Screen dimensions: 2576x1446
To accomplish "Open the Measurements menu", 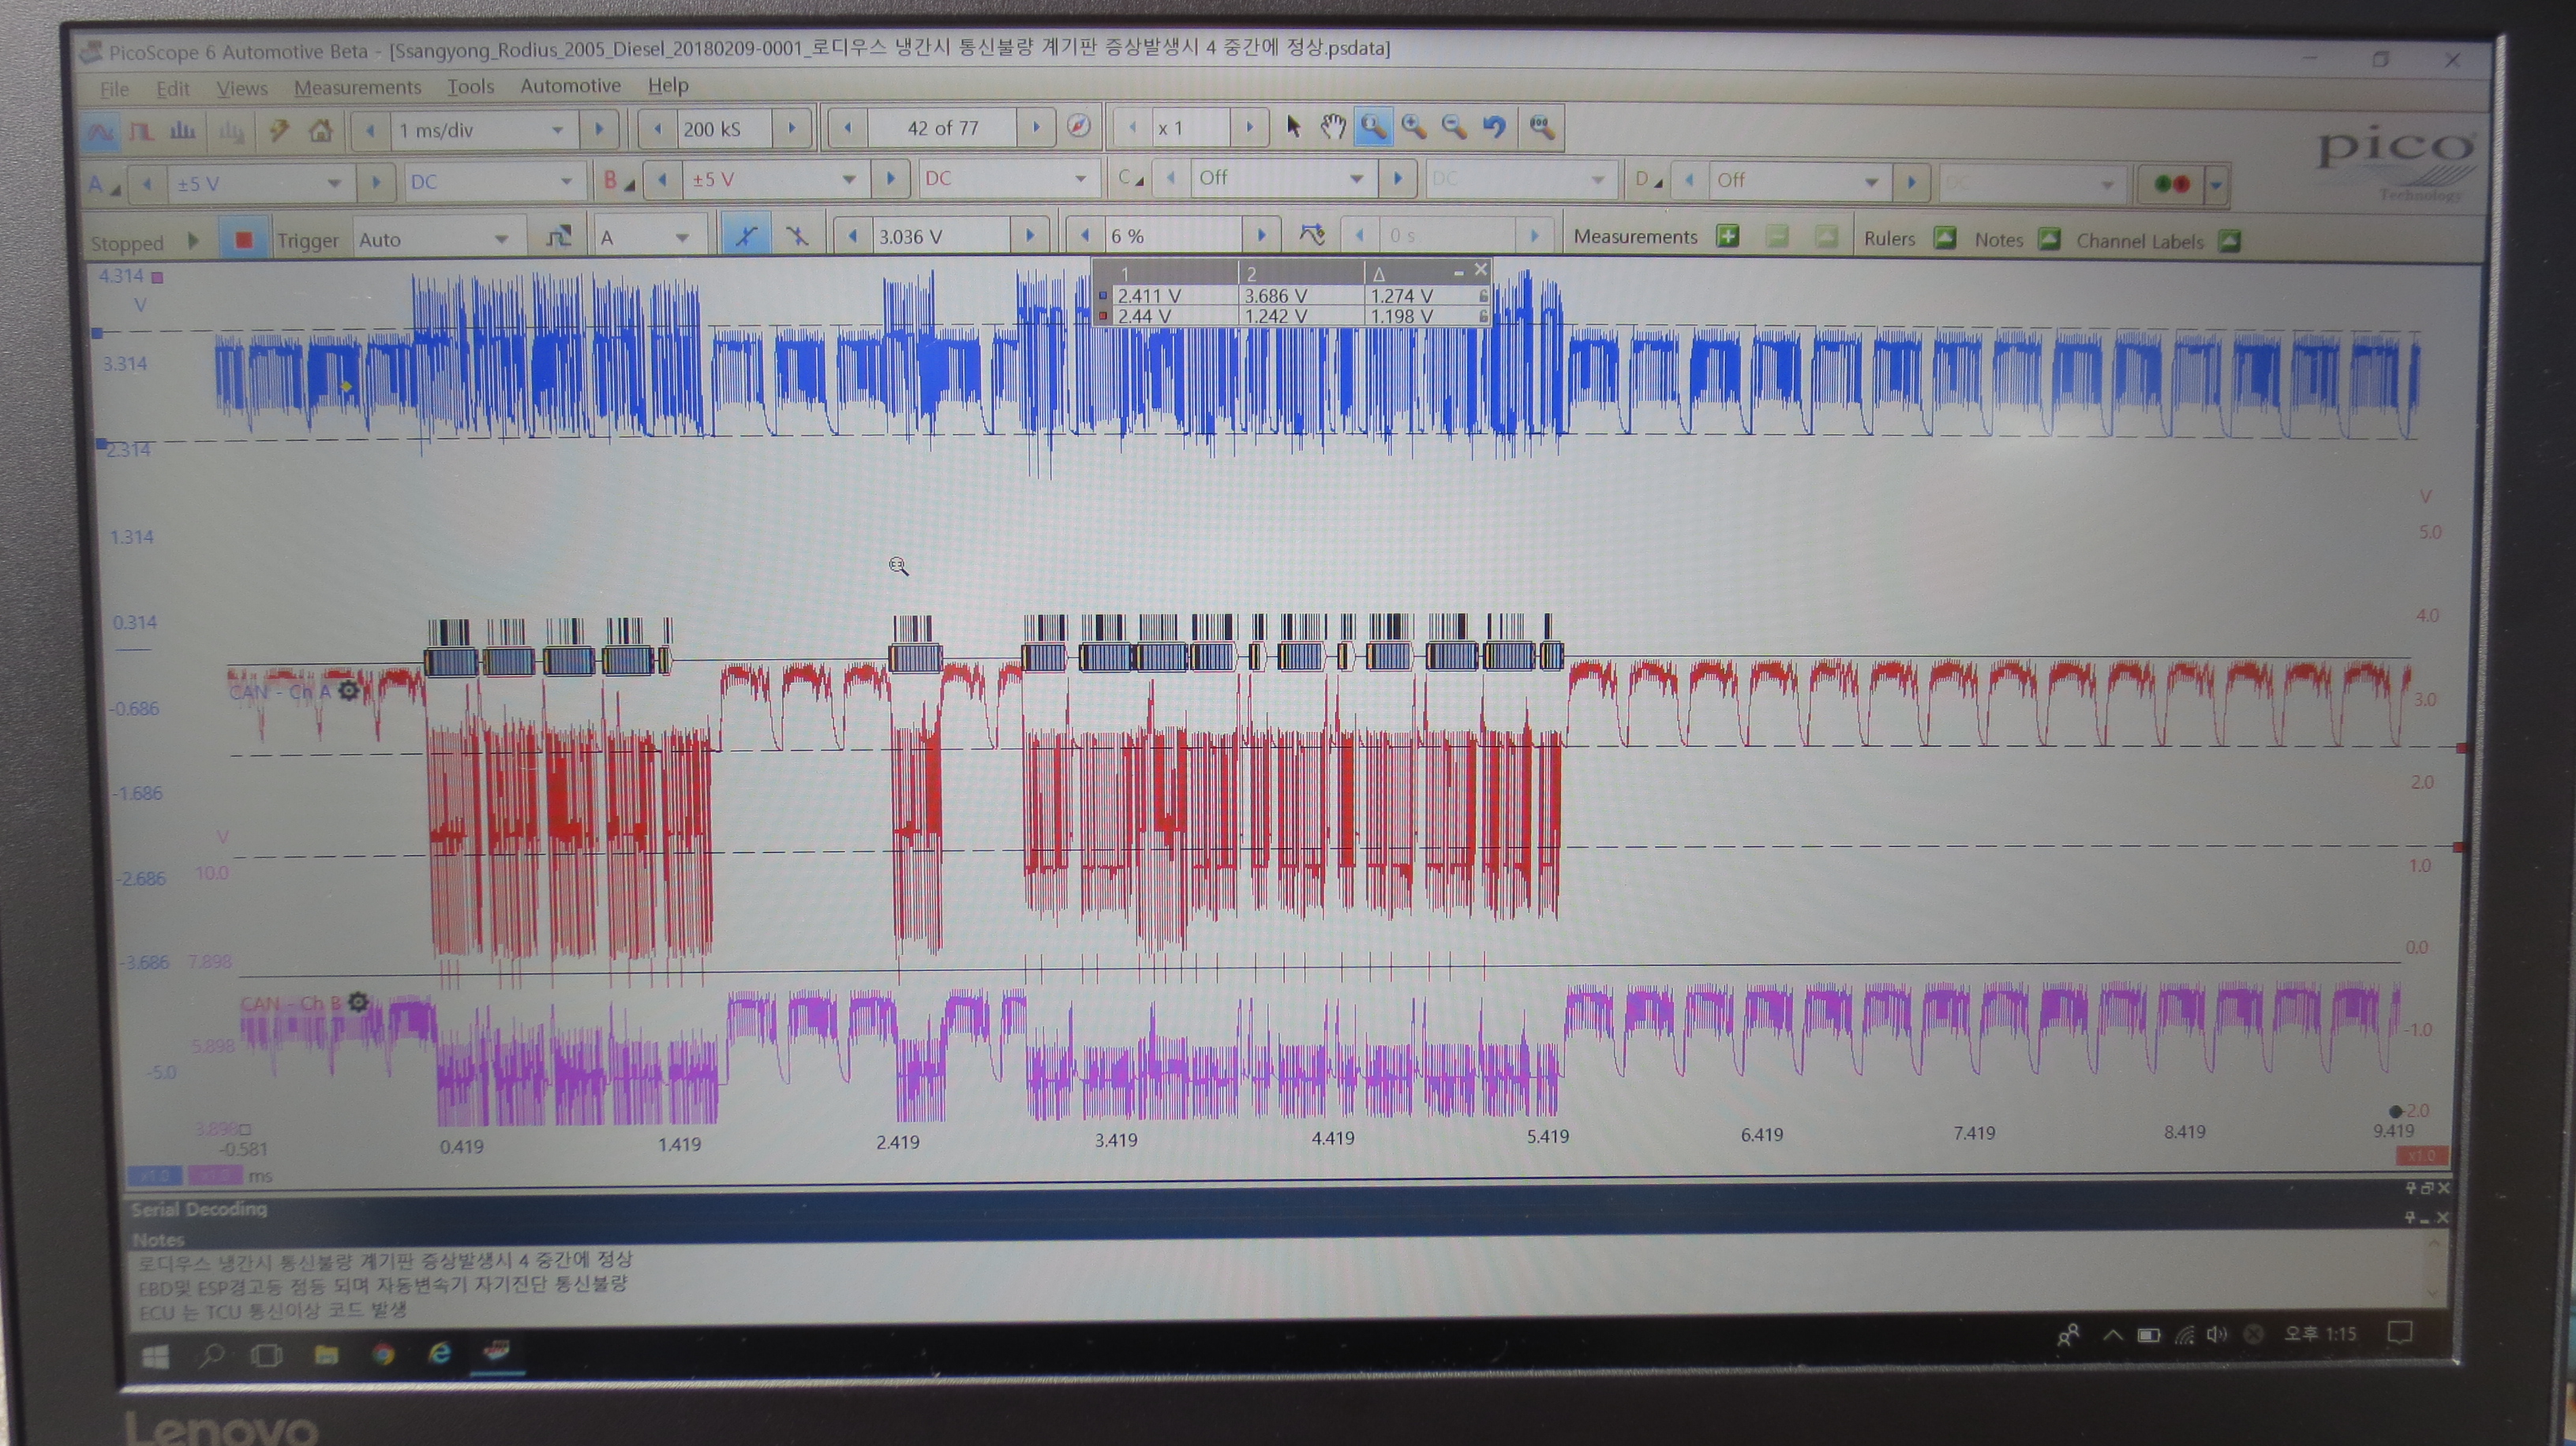I will coord(357,87).
